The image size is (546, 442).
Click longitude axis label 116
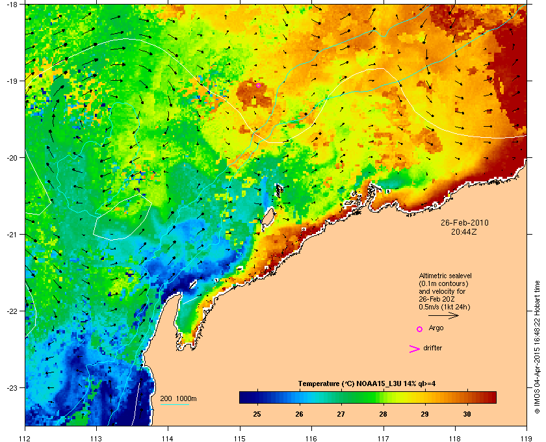311,438
